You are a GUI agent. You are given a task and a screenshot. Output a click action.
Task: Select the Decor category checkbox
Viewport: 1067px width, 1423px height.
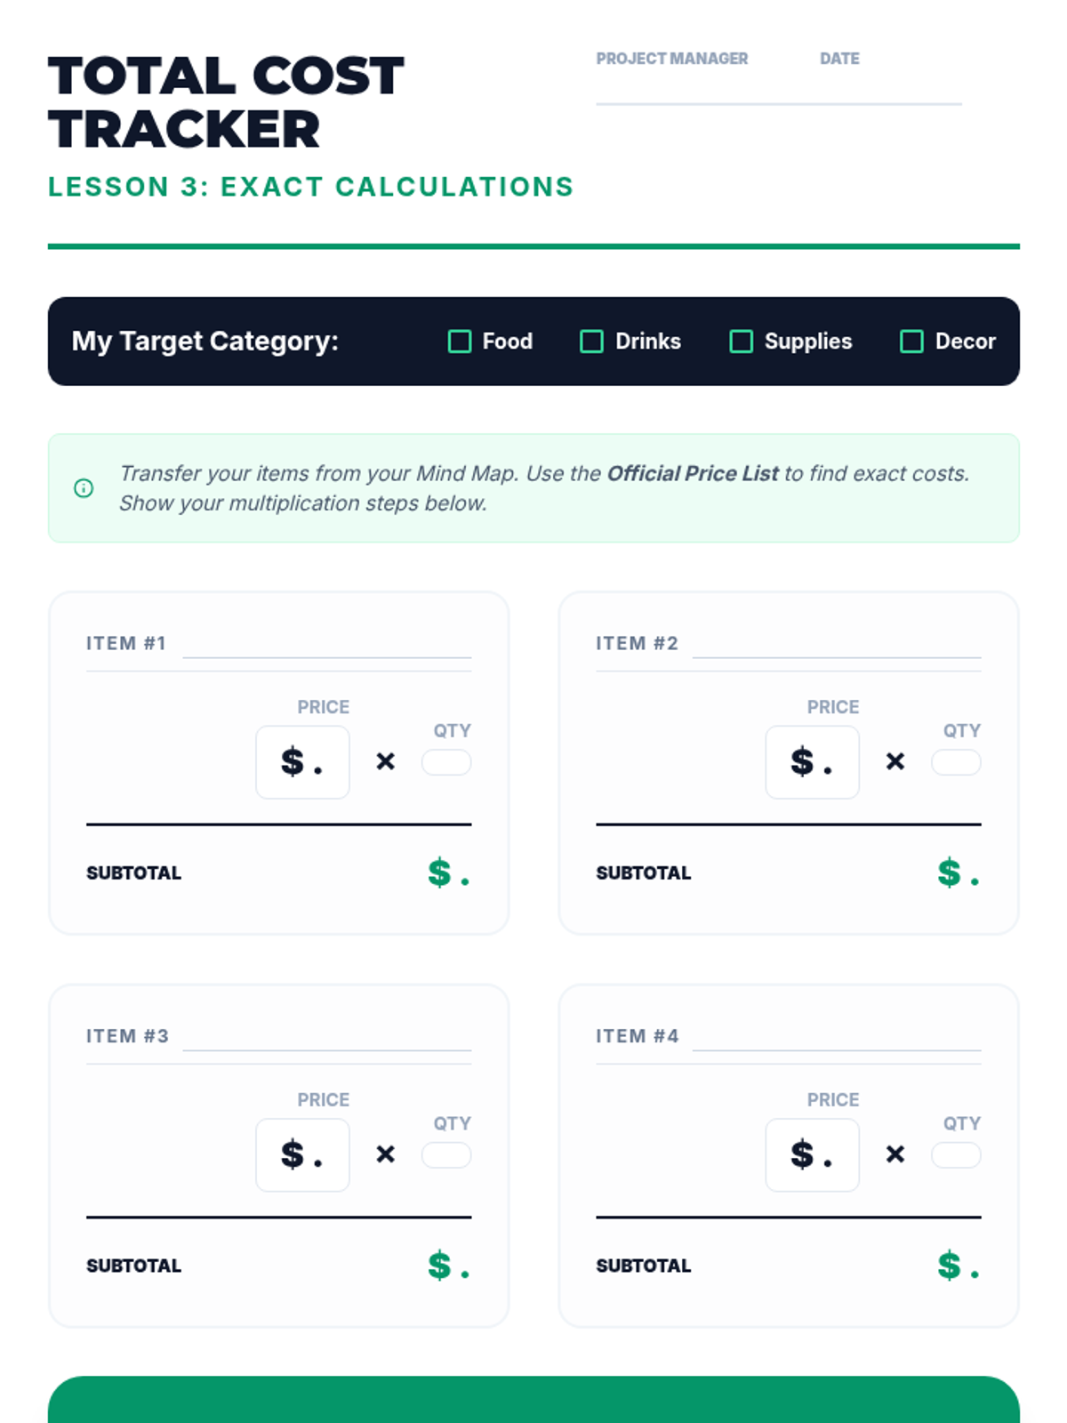(x=911, y=342)
